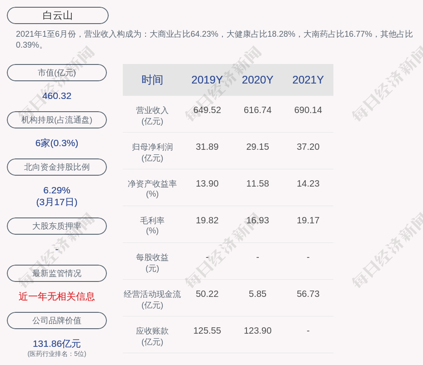
Task: Click the 公司品牌价值 label pill
Action: coord(57,321)
